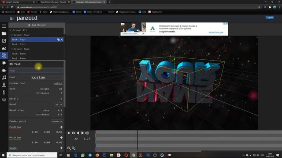Screen dimensions: 282x158
Task: Click the current frame number 39
Action: [x=76, y=139]
